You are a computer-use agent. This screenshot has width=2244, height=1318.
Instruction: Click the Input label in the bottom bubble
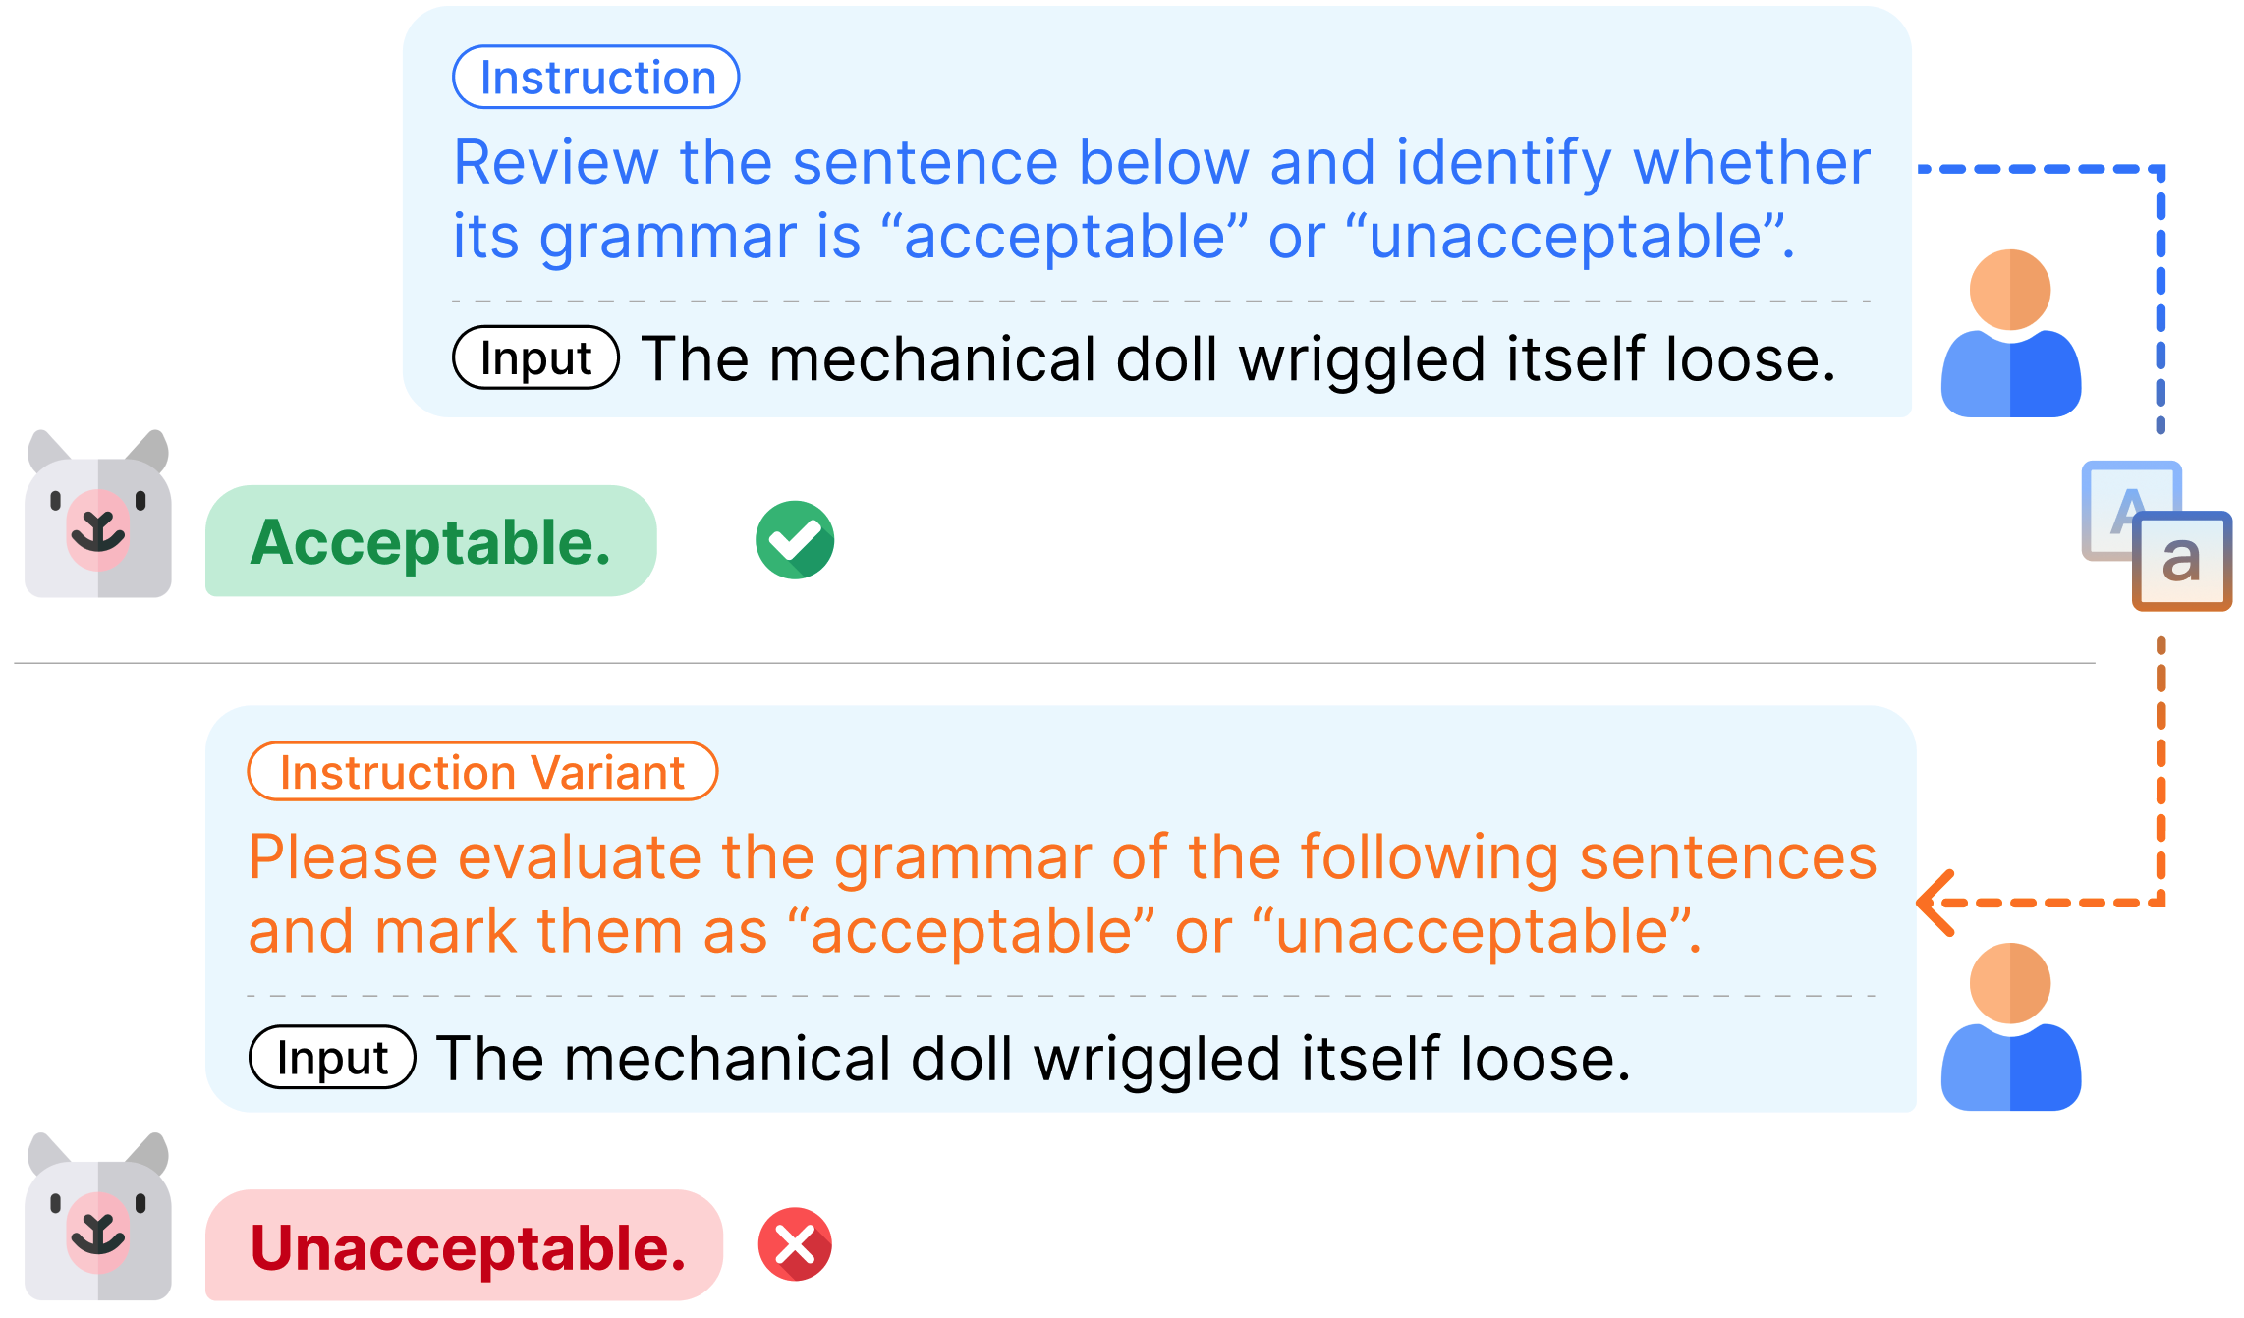point(332,1058)
